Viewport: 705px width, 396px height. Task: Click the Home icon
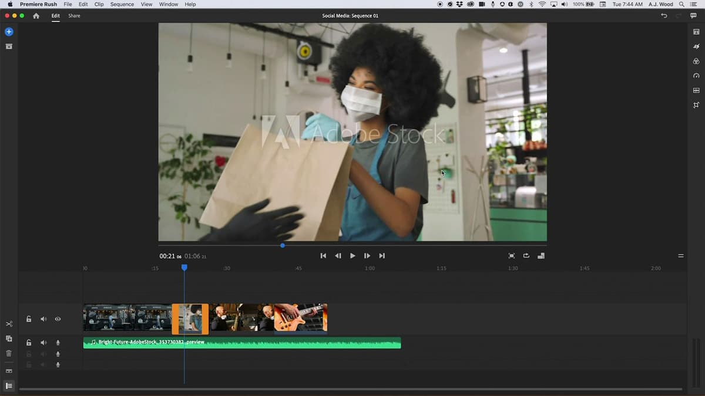(x=35, y=16)
